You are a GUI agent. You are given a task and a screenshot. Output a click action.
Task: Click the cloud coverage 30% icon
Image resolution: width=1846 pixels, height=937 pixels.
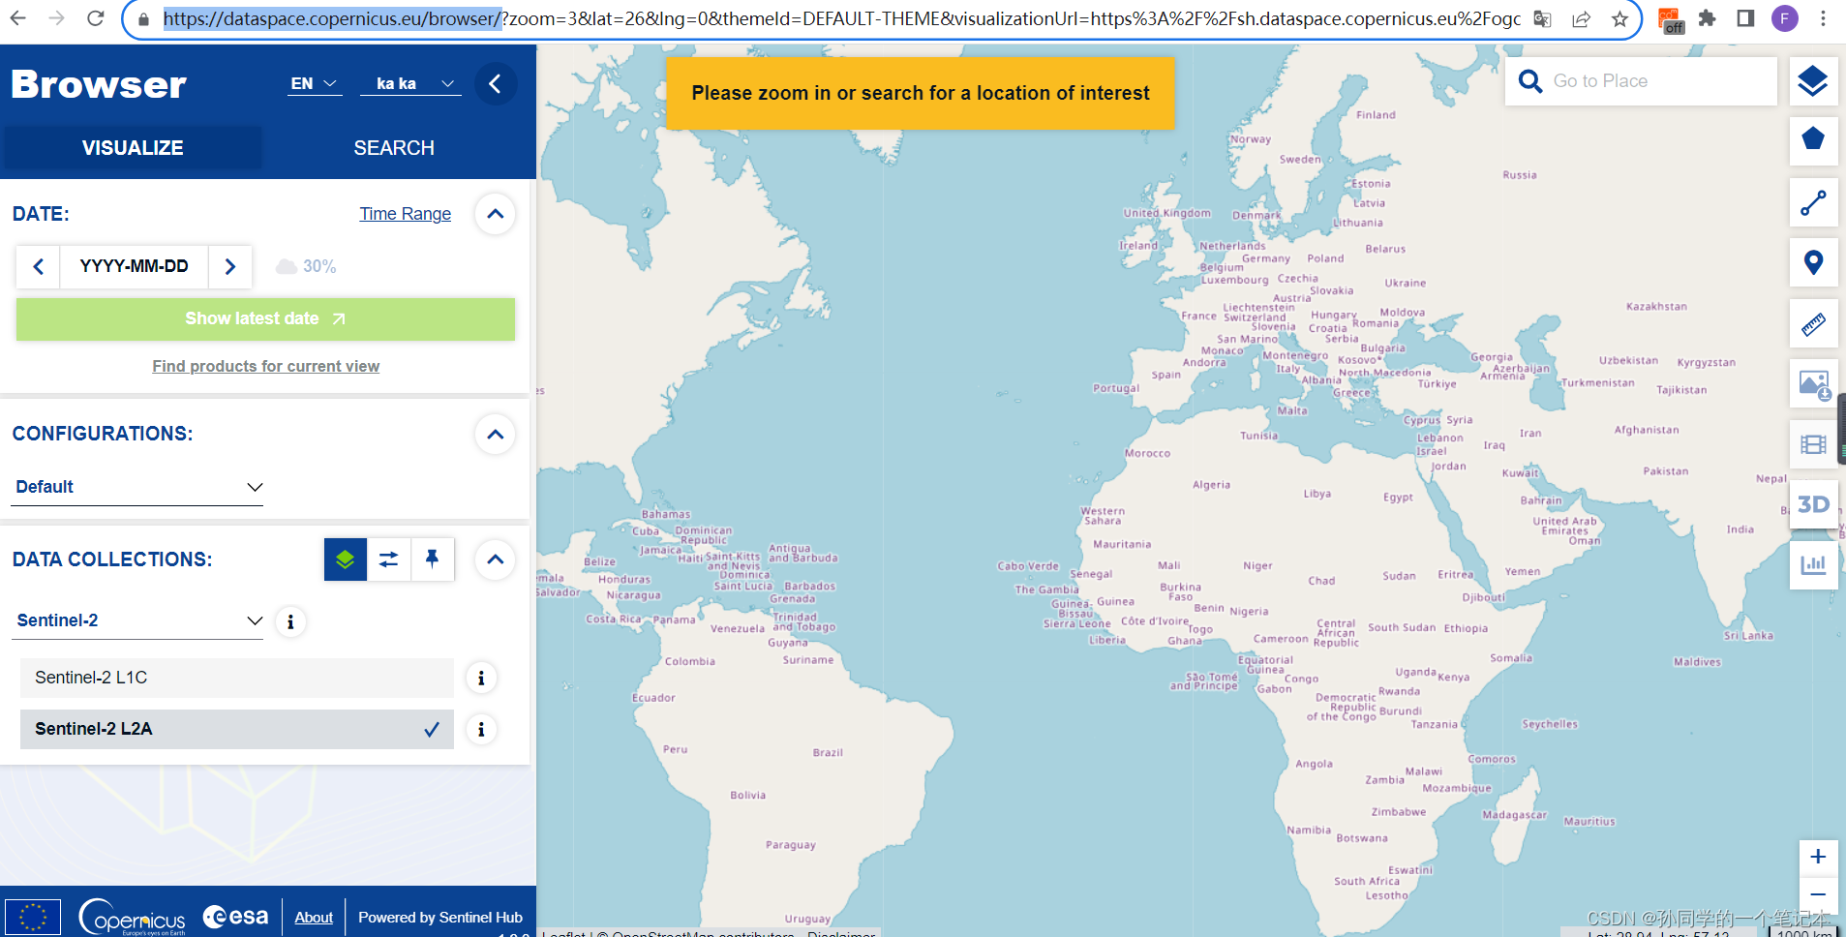[287, 266]
